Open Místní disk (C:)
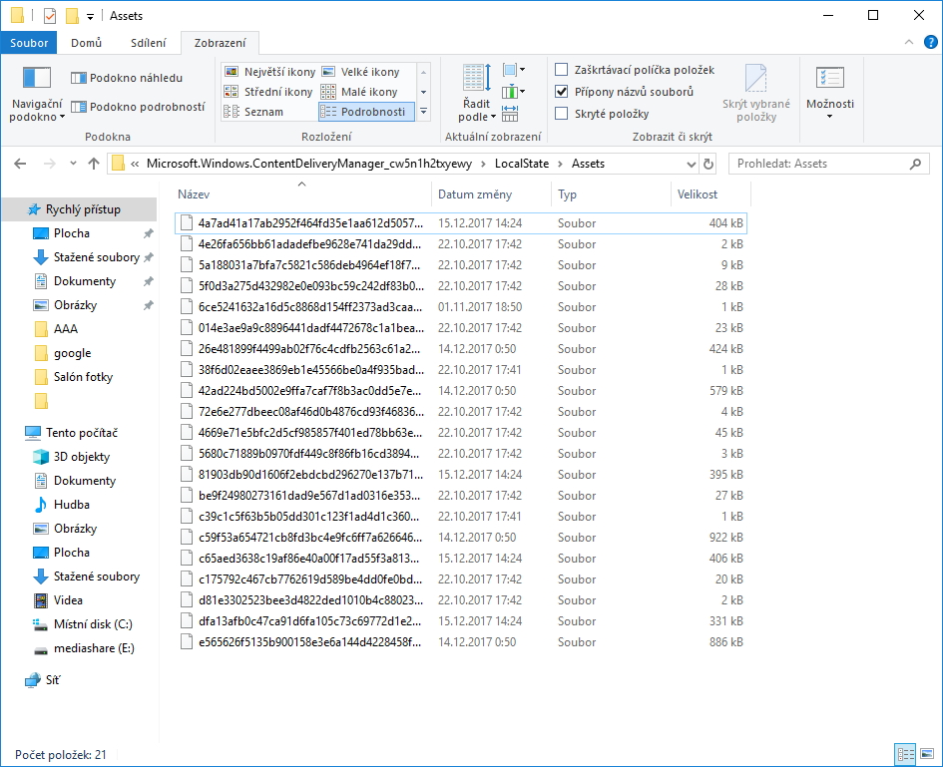943x767 pixels. [93, 624]
